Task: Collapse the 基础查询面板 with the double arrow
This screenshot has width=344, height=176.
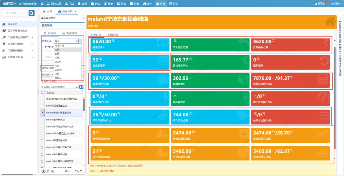Action: pos(83,18)
